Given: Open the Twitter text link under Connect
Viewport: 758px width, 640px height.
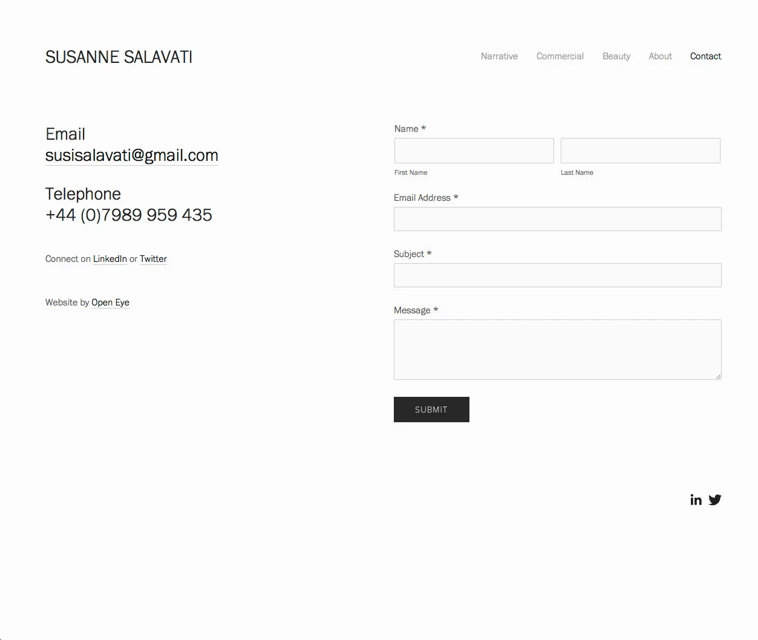Looking at the screenshot, I should (152, 259).
